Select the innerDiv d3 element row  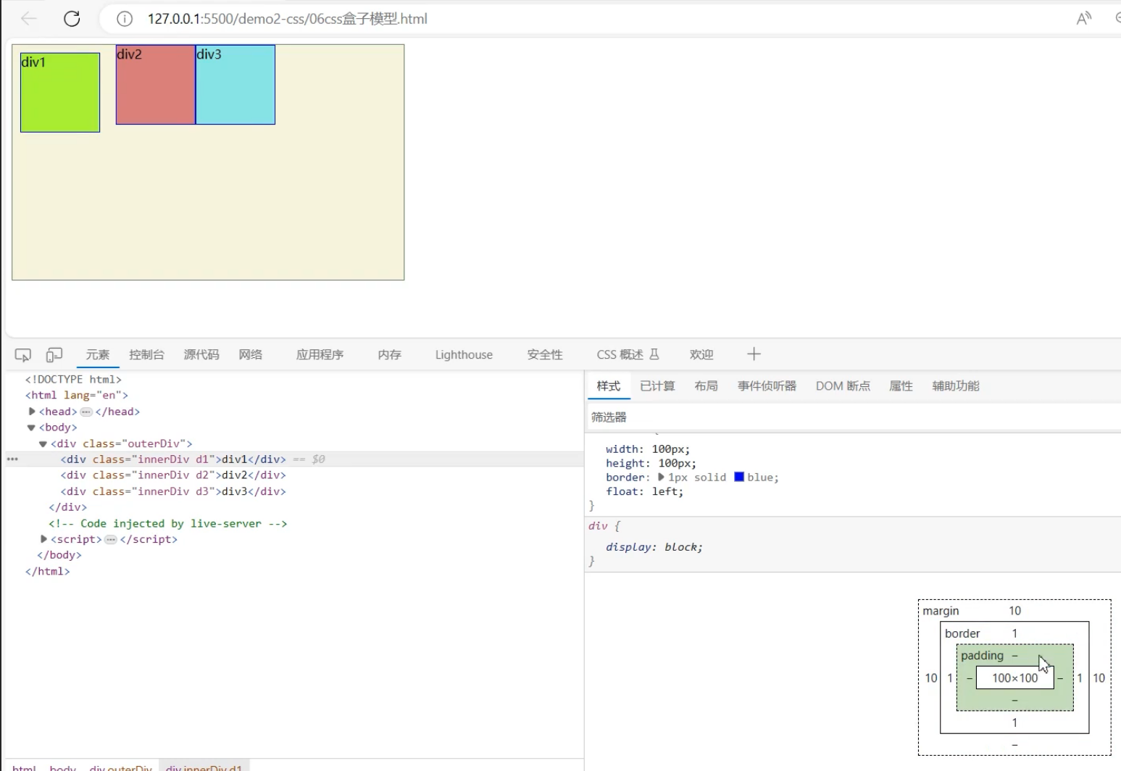pyautogui.click(x=173, y=491)
